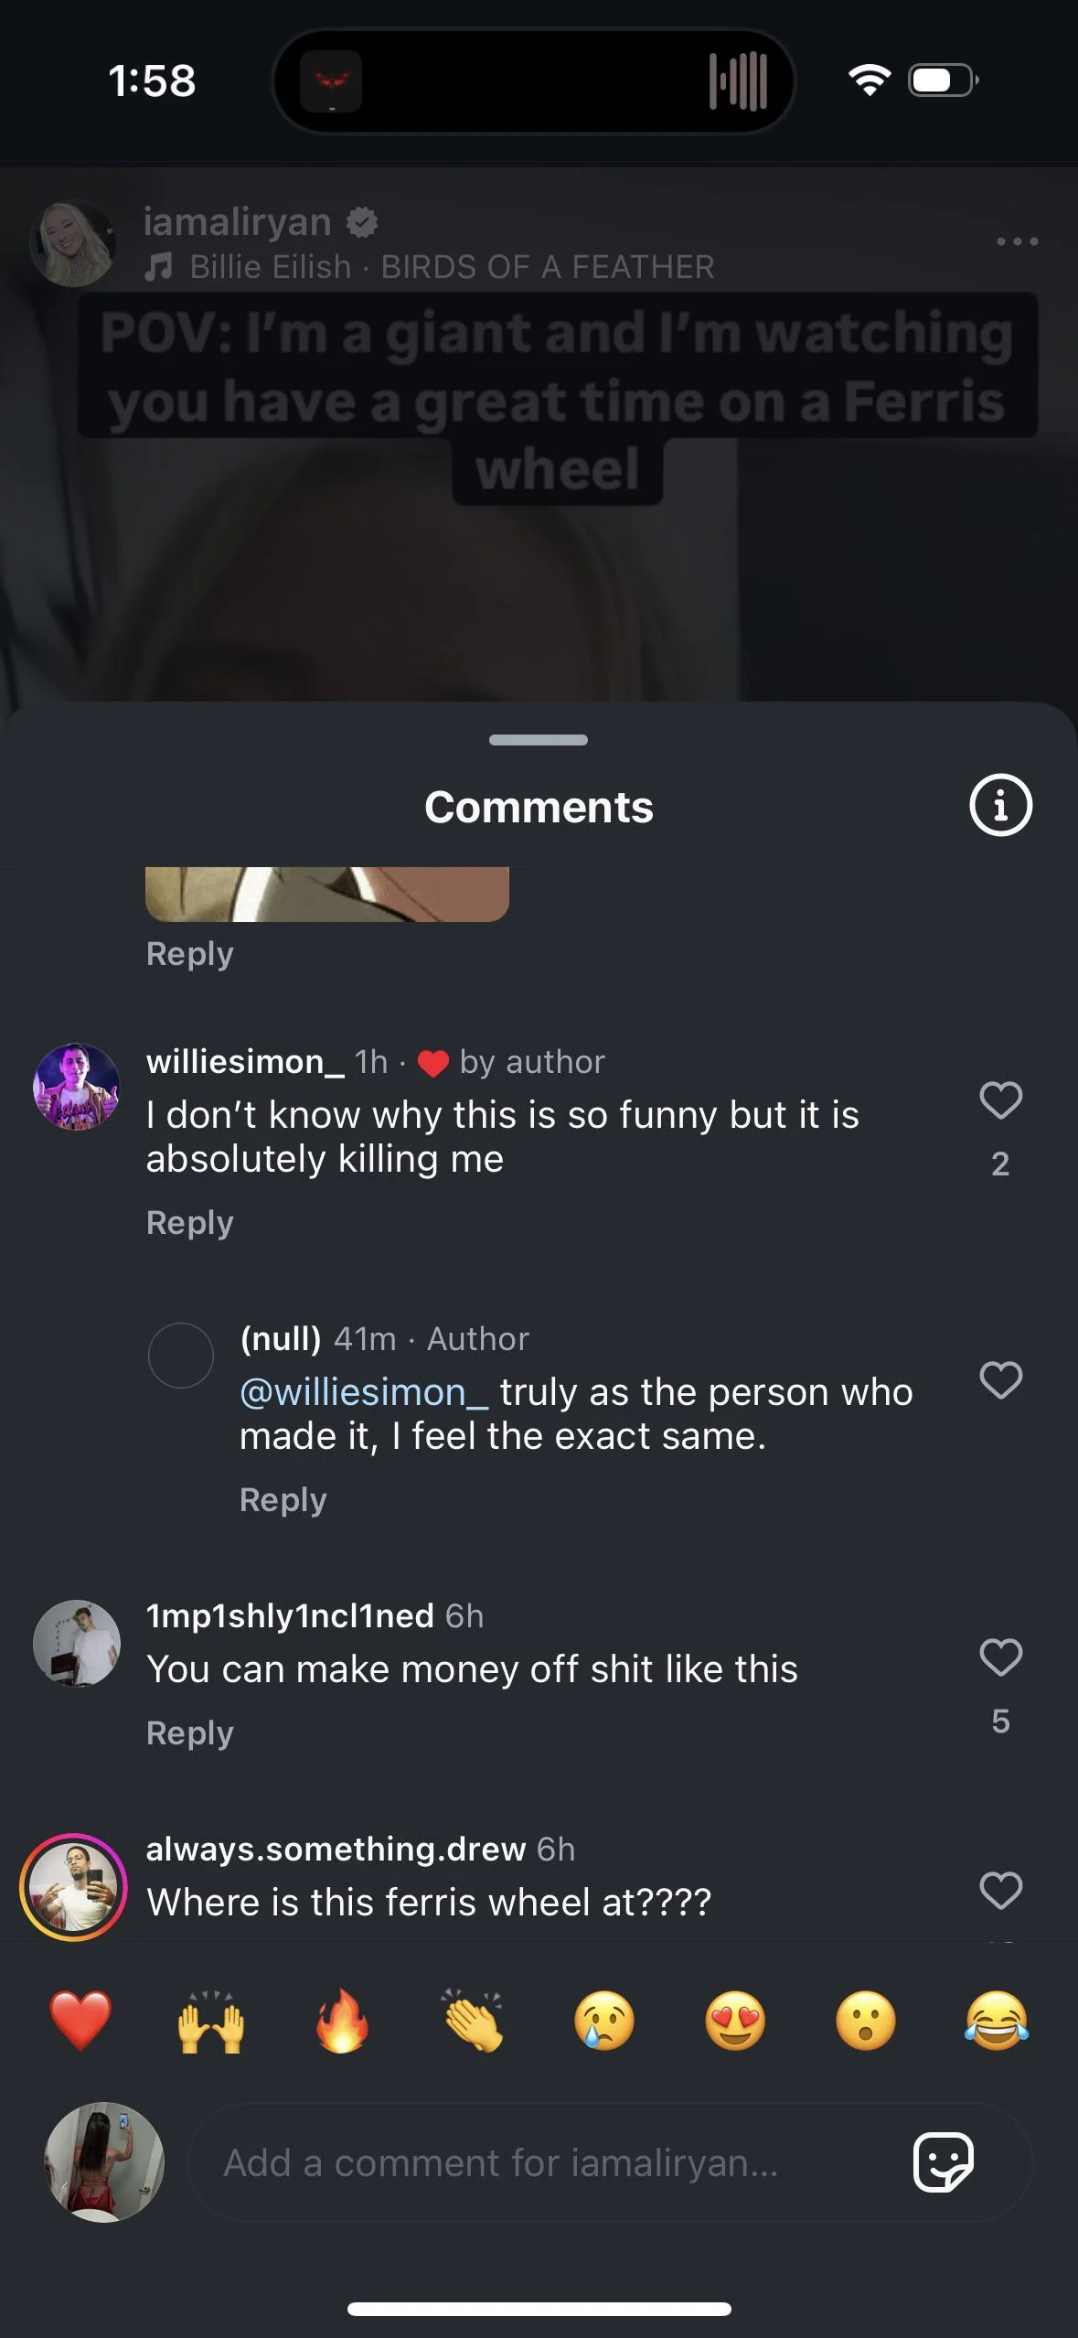Open the three-dot options menu for the reel
This screenshot has height=2338, width=1078.
1018,241
